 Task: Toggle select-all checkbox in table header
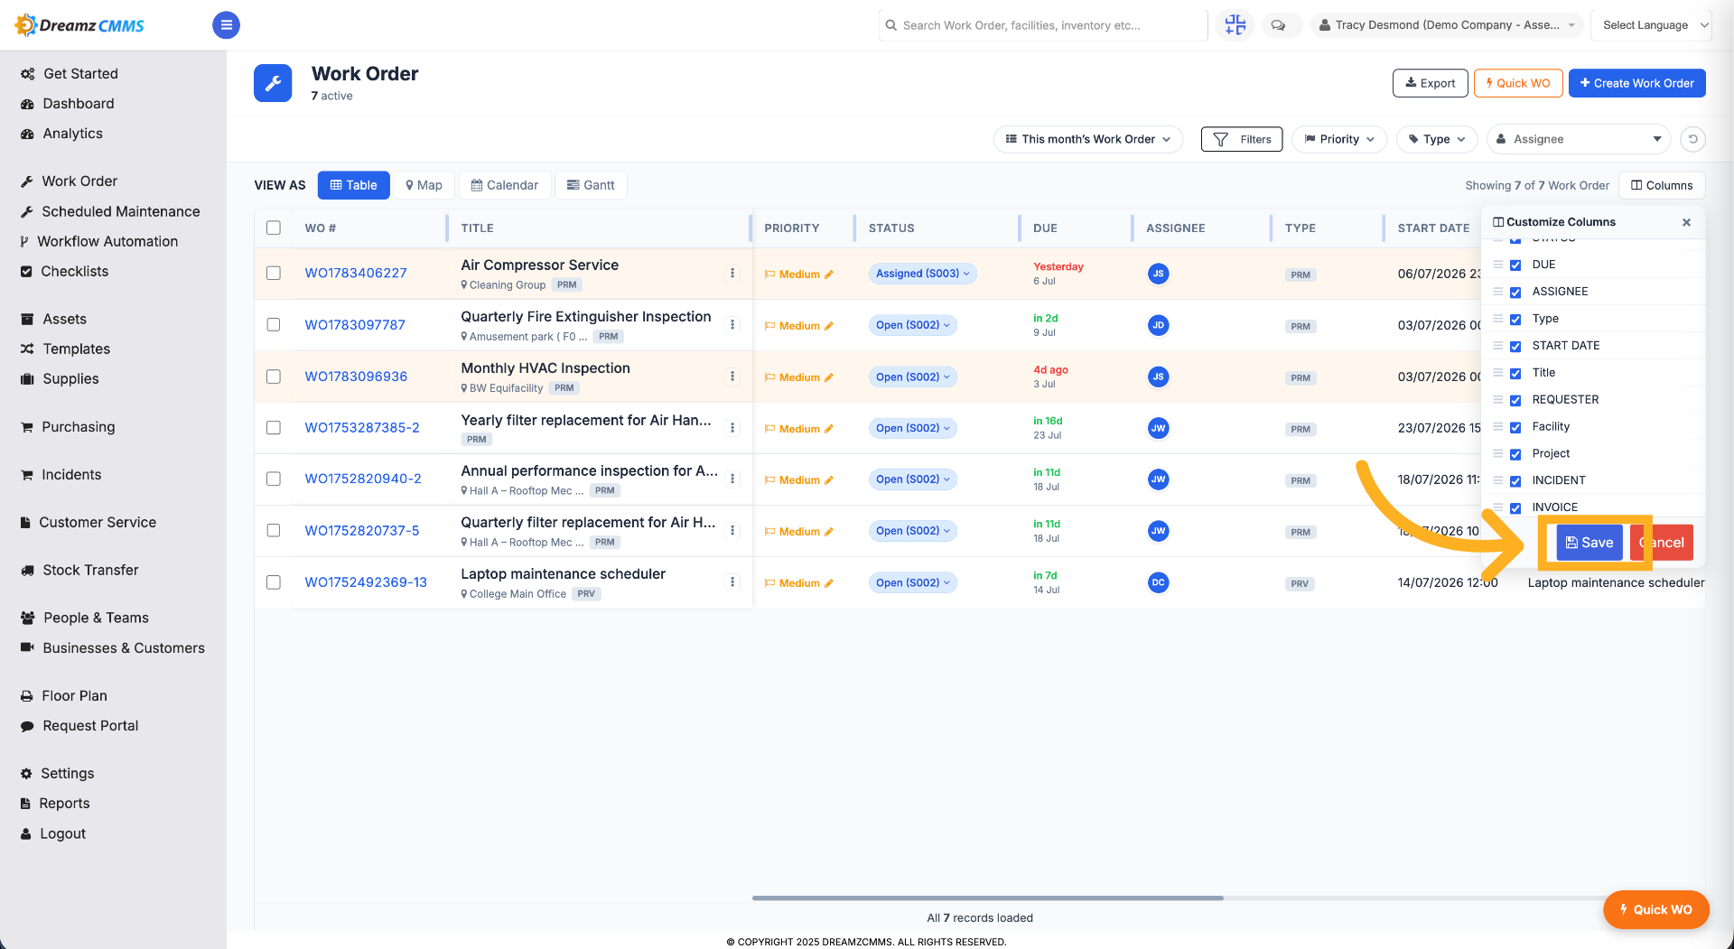[x=274, y=228]
